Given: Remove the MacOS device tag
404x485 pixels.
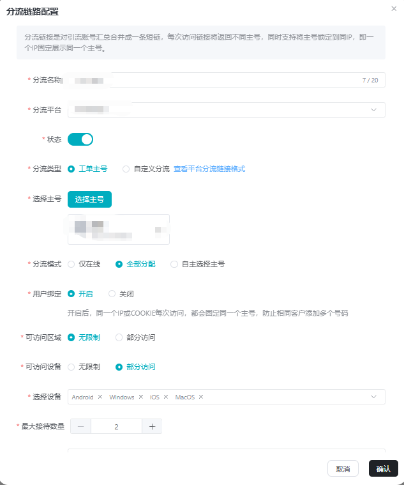Looking at the screenshot, I should [201, 397].
